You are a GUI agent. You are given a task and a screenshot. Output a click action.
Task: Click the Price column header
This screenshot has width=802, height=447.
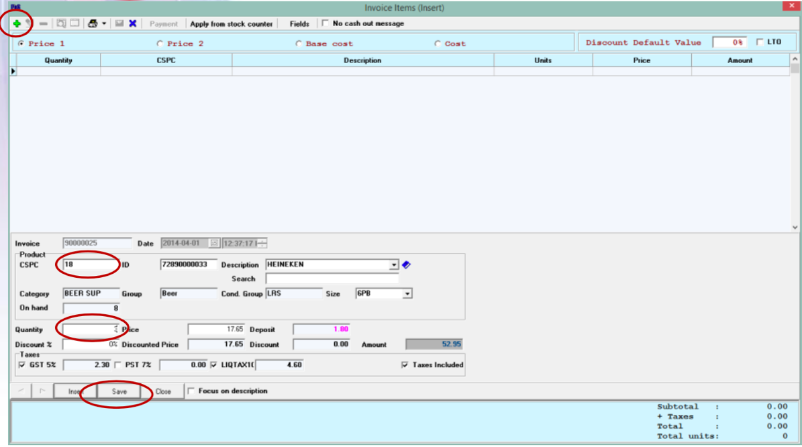(642, 60)
